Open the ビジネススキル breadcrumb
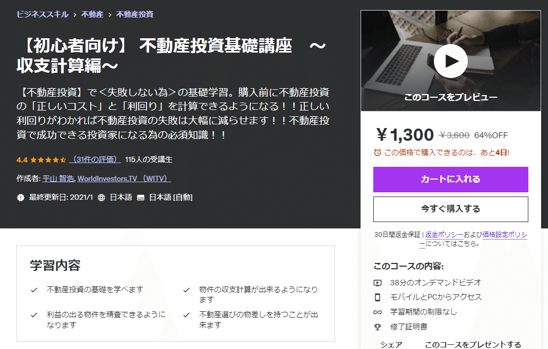The width and height of the screenshot is (548, 349). pyautogui.click(x=42, y=14)
